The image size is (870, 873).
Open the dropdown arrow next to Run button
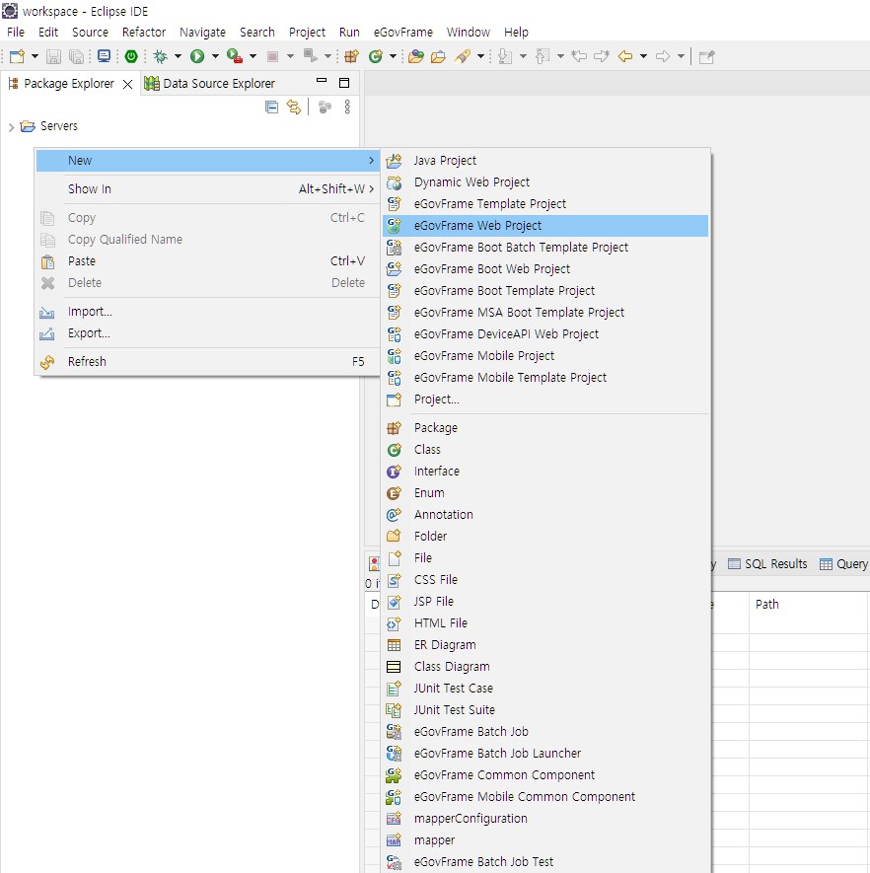click(214, 57)
